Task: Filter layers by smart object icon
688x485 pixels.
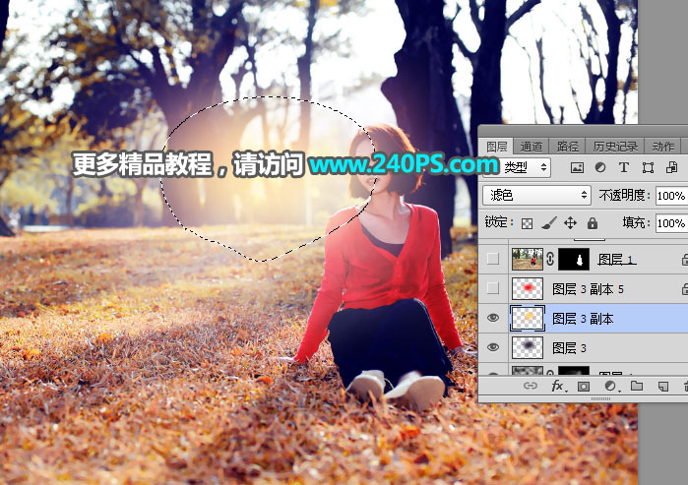Action: click(x=671, y=167)
